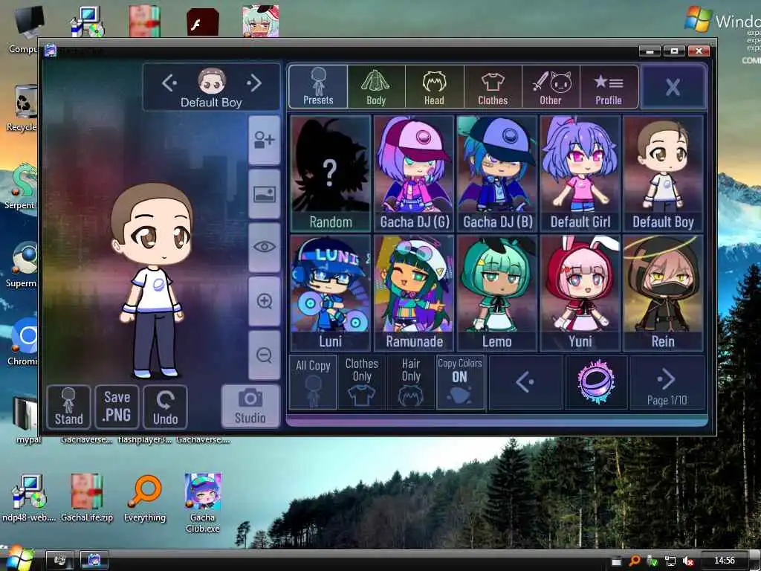The image size is (761, 571).
Task: Zoom in on the character
Action: pyautogui.click(x=265, y=301)
